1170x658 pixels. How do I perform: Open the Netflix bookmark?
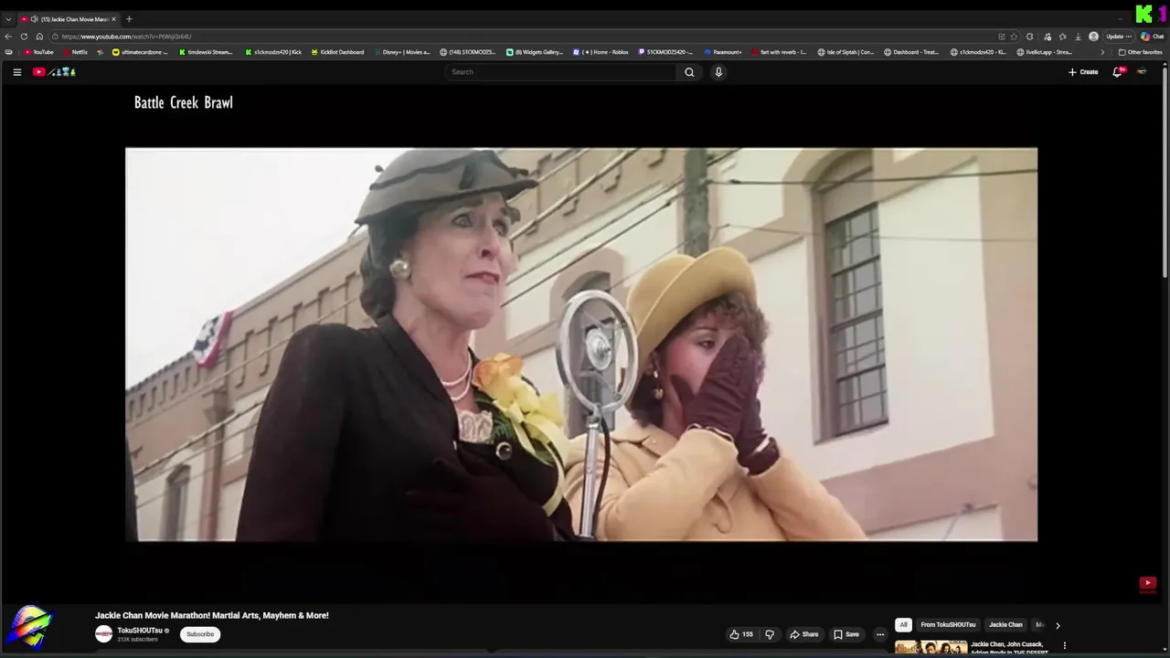pos(75,52)
